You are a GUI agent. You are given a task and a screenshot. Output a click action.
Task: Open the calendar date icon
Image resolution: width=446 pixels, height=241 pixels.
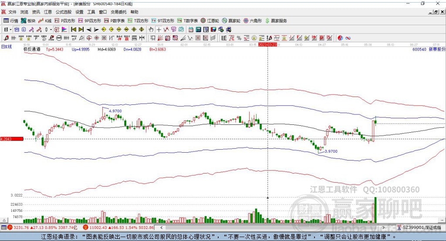click(x=191, y=30)
